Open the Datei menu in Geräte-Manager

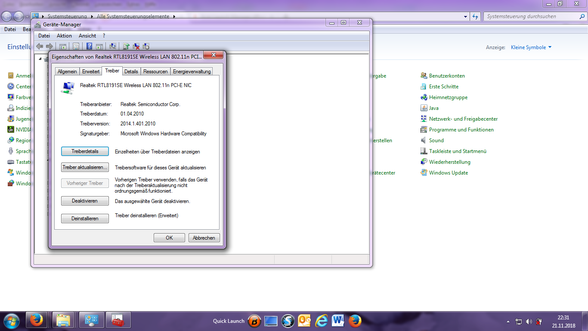point(44,36)
